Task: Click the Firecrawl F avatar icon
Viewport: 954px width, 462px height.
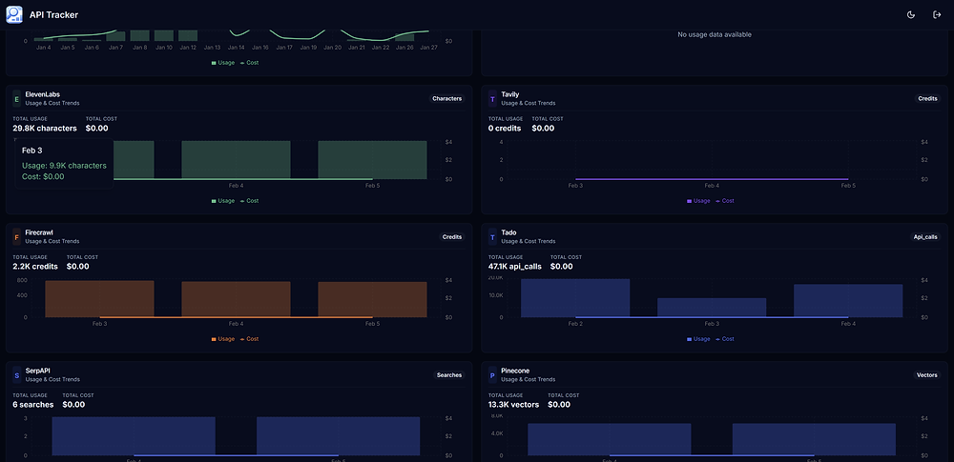Action: tap(17, 236)
